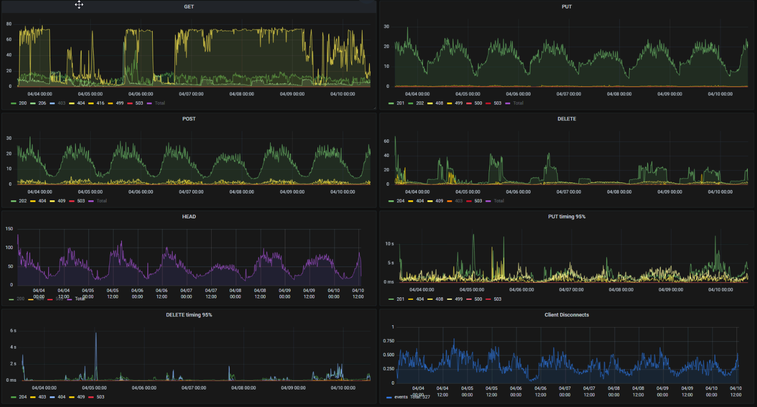Expand the Client Disconnects panel menu
757x407 pixels.
[566, 315]
